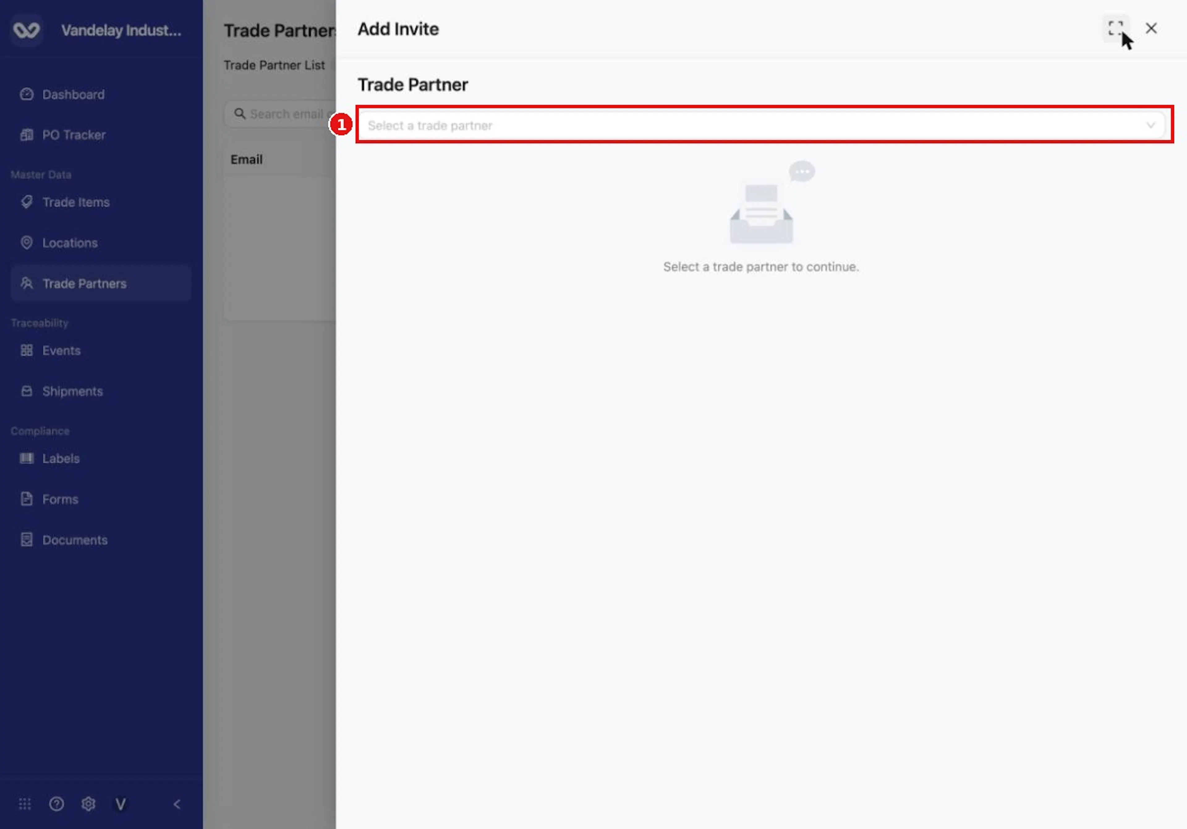Open Events under Traceability

[x=101, y=351]
